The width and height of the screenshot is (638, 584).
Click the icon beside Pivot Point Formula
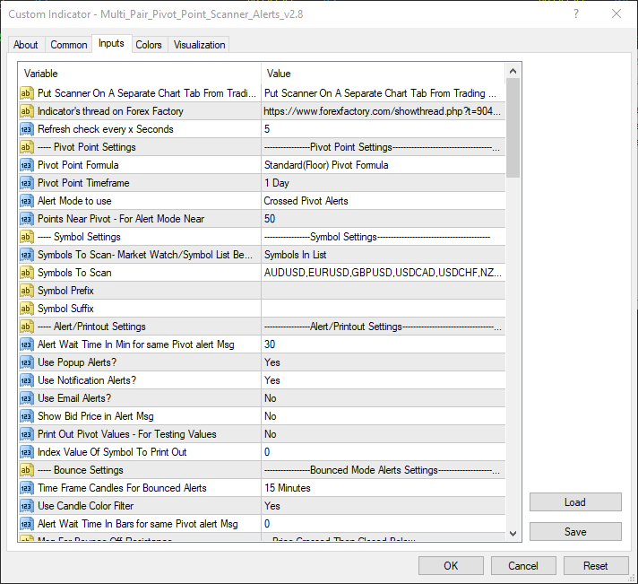[x=26, y=165]
